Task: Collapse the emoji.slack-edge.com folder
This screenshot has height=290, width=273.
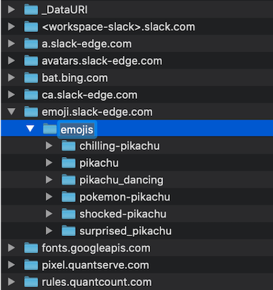Action: 11,112
